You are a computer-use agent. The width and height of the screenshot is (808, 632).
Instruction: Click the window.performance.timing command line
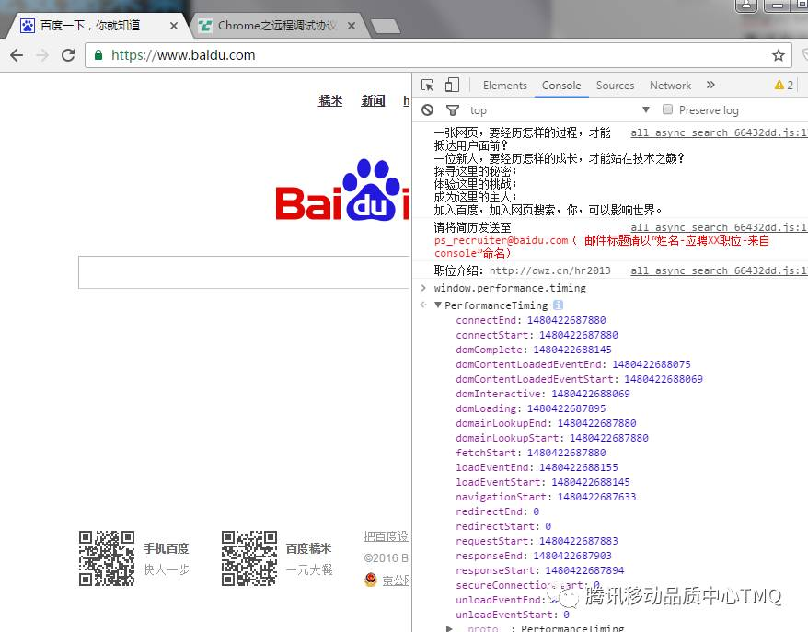[510, 288]
